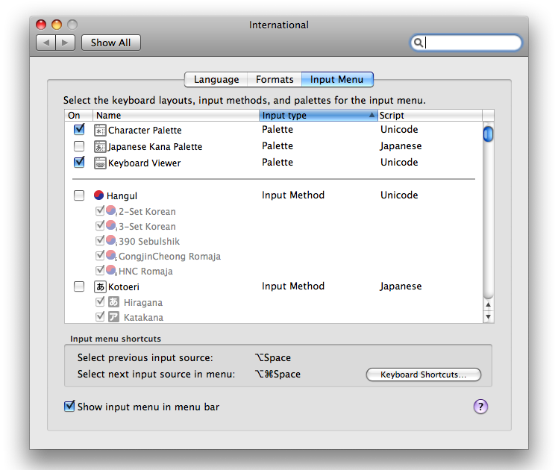This screenshot has width=558, height=470.
Task: Sort by the Name column header
Action: (176, 116)
